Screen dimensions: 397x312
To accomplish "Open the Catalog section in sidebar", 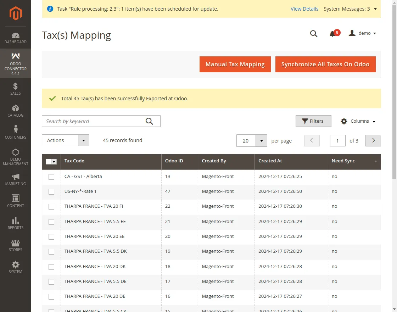I will 15,111.
